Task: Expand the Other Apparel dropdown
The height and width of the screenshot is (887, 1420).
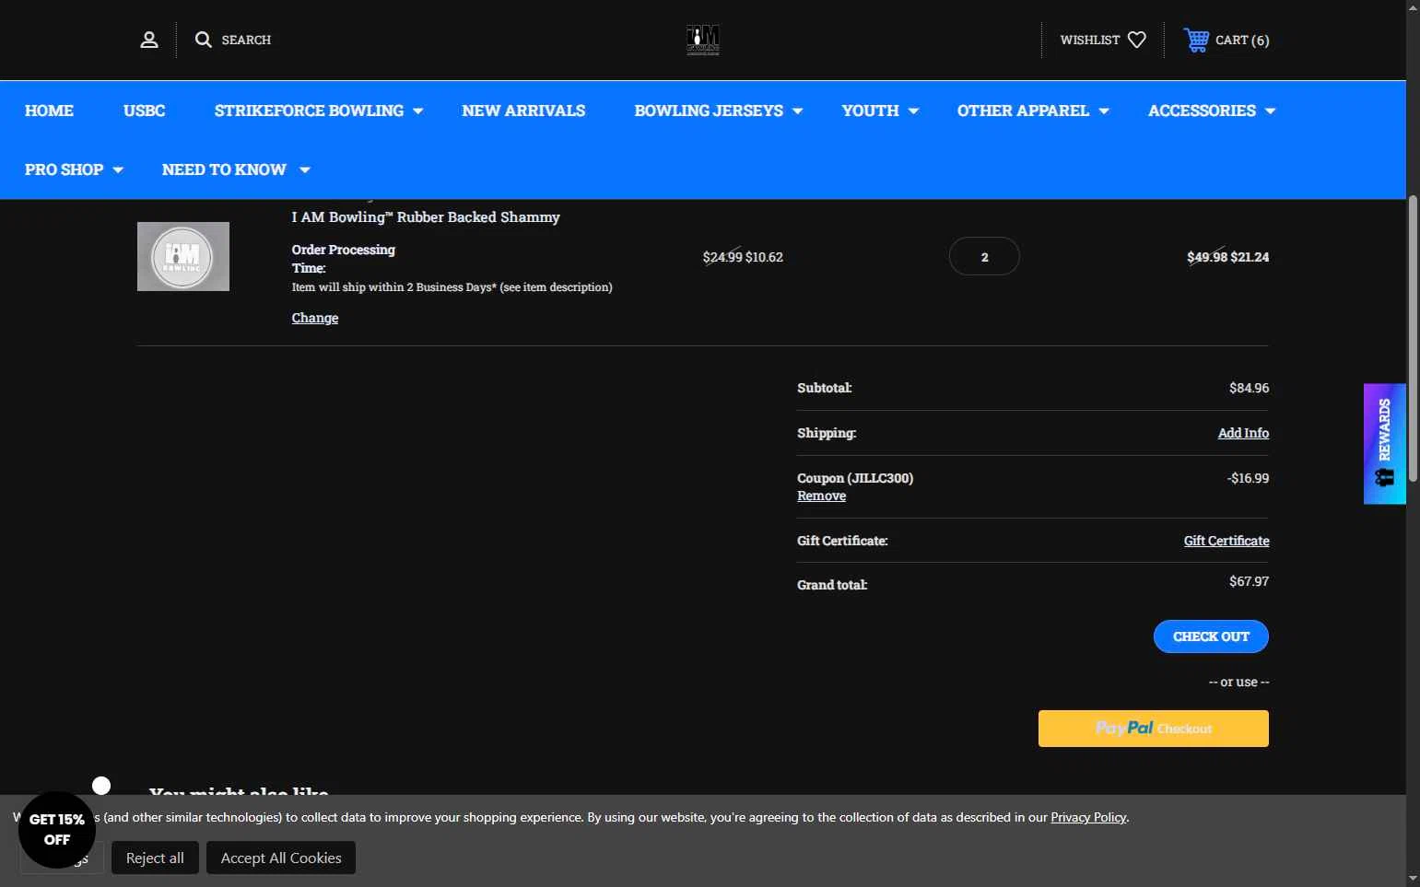Action: 1103,111
